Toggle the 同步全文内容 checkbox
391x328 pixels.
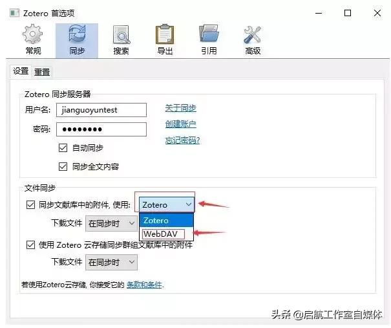(x=63, y=166)
